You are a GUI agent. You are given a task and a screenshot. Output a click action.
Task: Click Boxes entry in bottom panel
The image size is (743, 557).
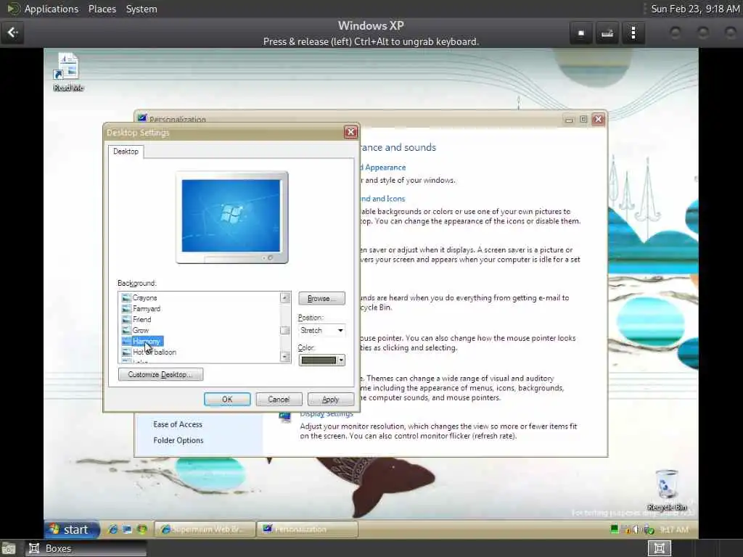(86, 548)
